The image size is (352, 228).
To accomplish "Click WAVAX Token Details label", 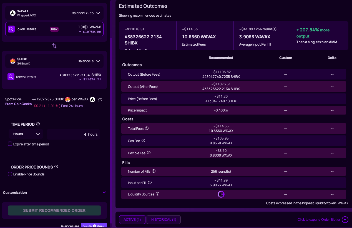I will 26,29.
